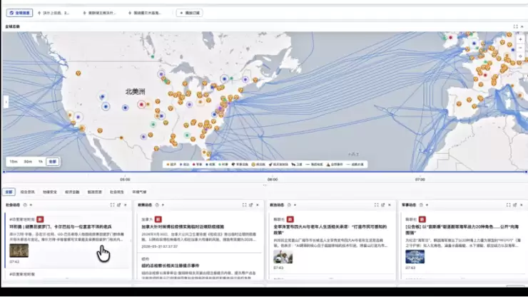
Task: Zoom out with the map minus button
Action: tap(520, 48)
